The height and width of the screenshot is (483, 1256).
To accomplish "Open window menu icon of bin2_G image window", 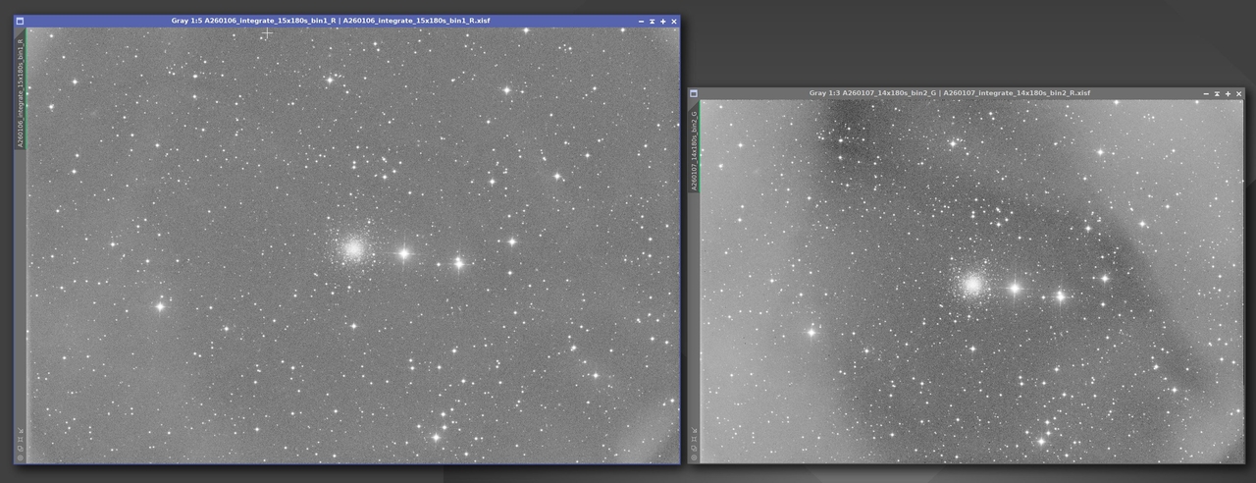I will point(694,93).
